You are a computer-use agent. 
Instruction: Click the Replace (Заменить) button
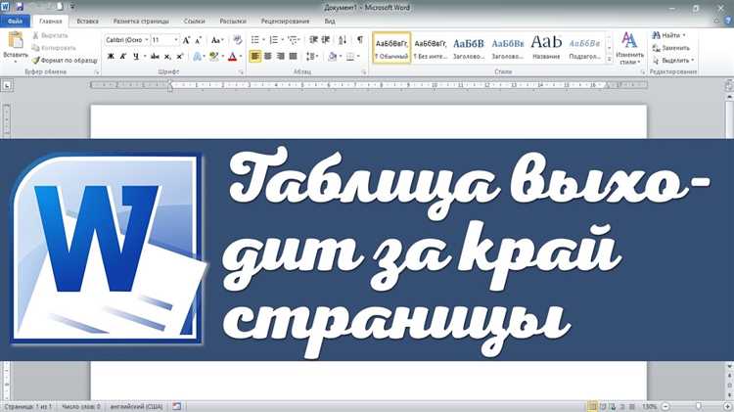pos(671,48)
